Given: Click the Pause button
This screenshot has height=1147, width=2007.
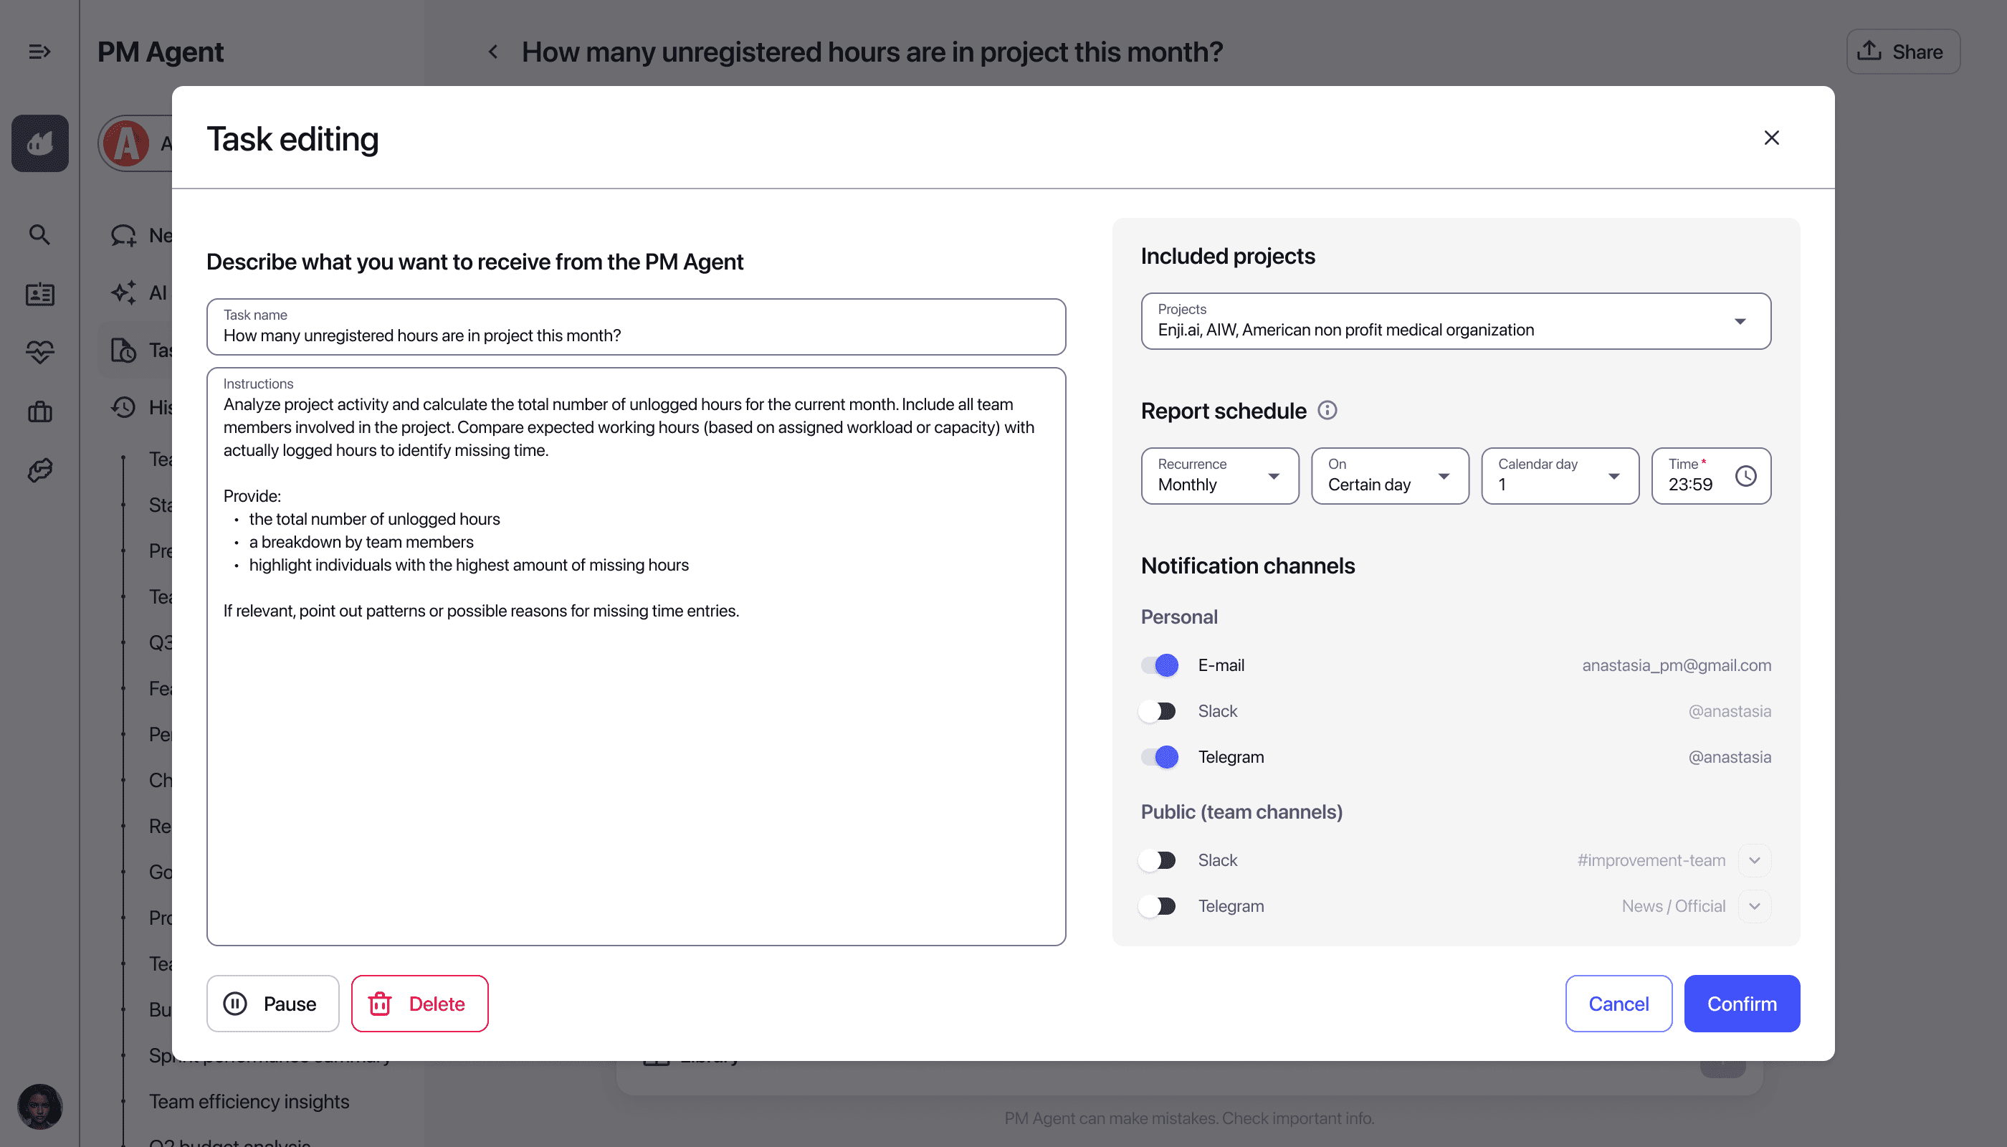Looking at the screenshot, I should [272, 1004].
